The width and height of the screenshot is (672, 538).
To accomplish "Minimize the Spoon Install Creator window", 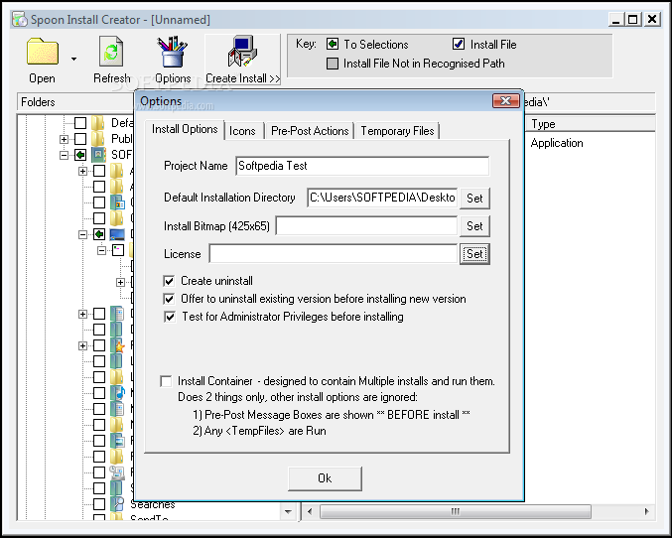I will click(x=616, y=19).
